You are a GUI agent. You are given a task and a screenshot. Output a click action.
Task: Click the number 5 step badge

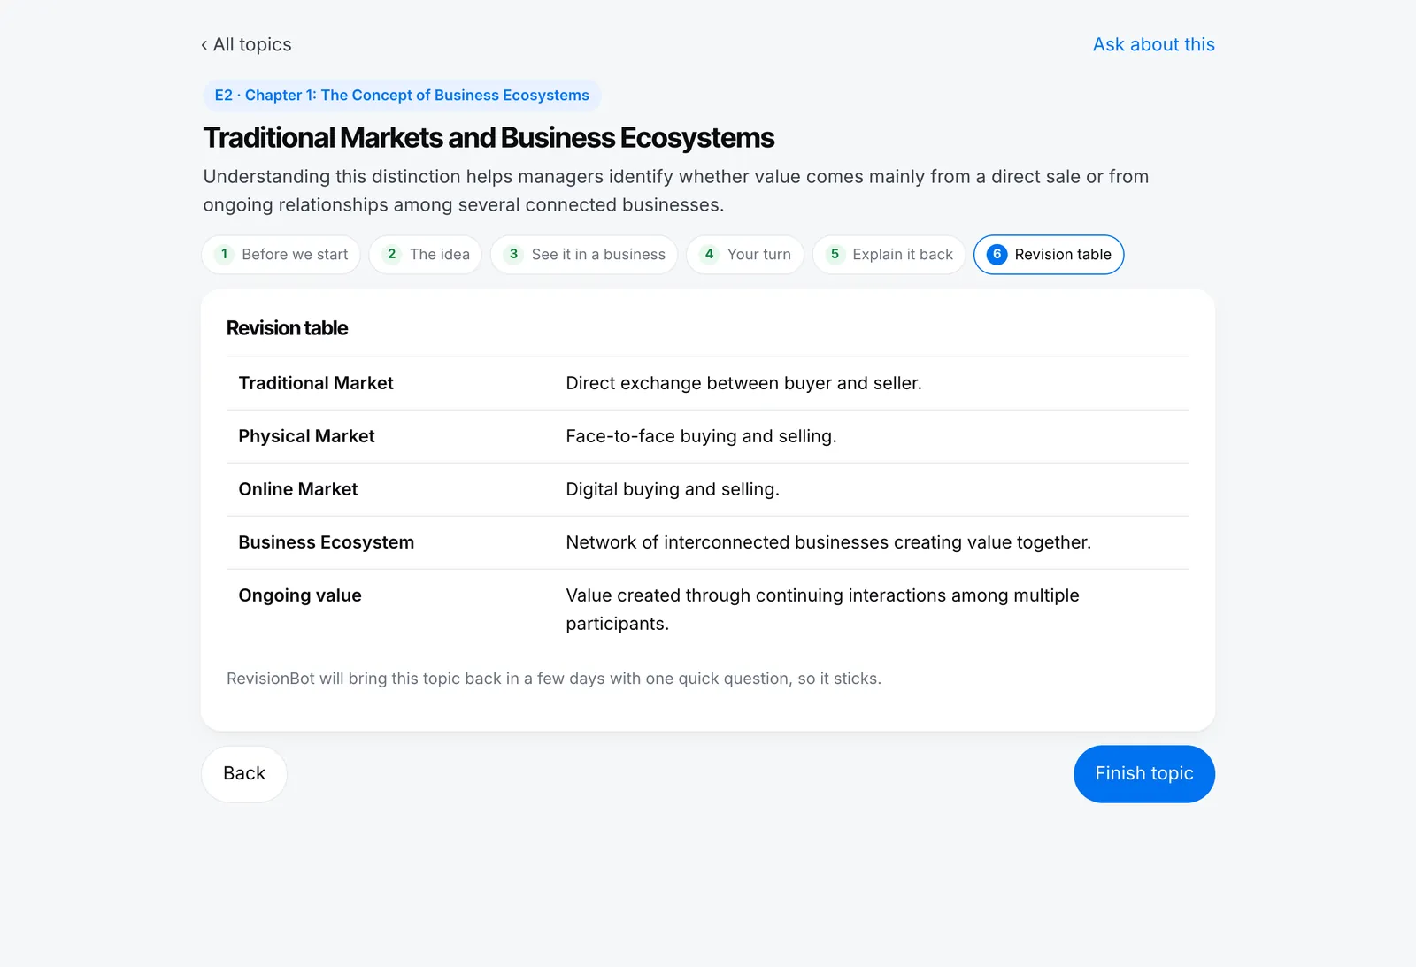click(835, 255)
